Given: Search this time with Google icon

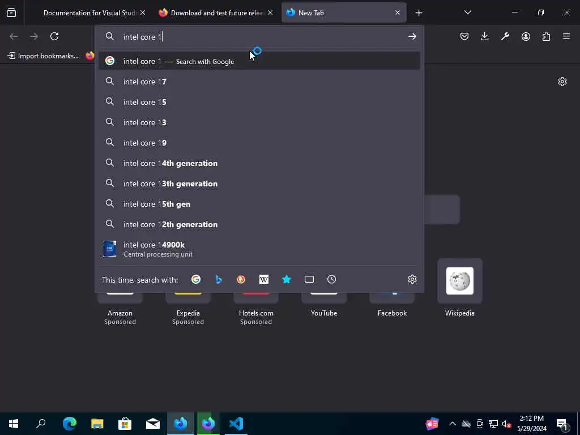Looking at the screenshot, I should point(196,279).
